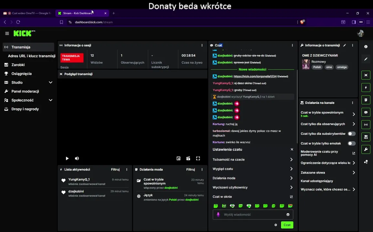The image size is (373, 232).
Task: Bookmark the page with the bookmark icon
Action: tap(61, 22)
